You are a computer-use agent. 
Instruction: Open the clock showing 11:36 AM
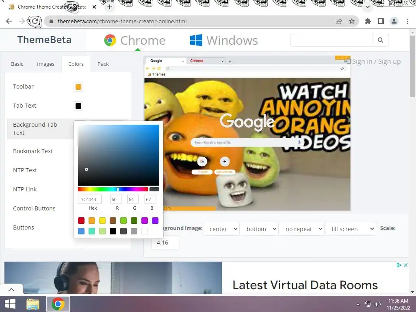398,304
